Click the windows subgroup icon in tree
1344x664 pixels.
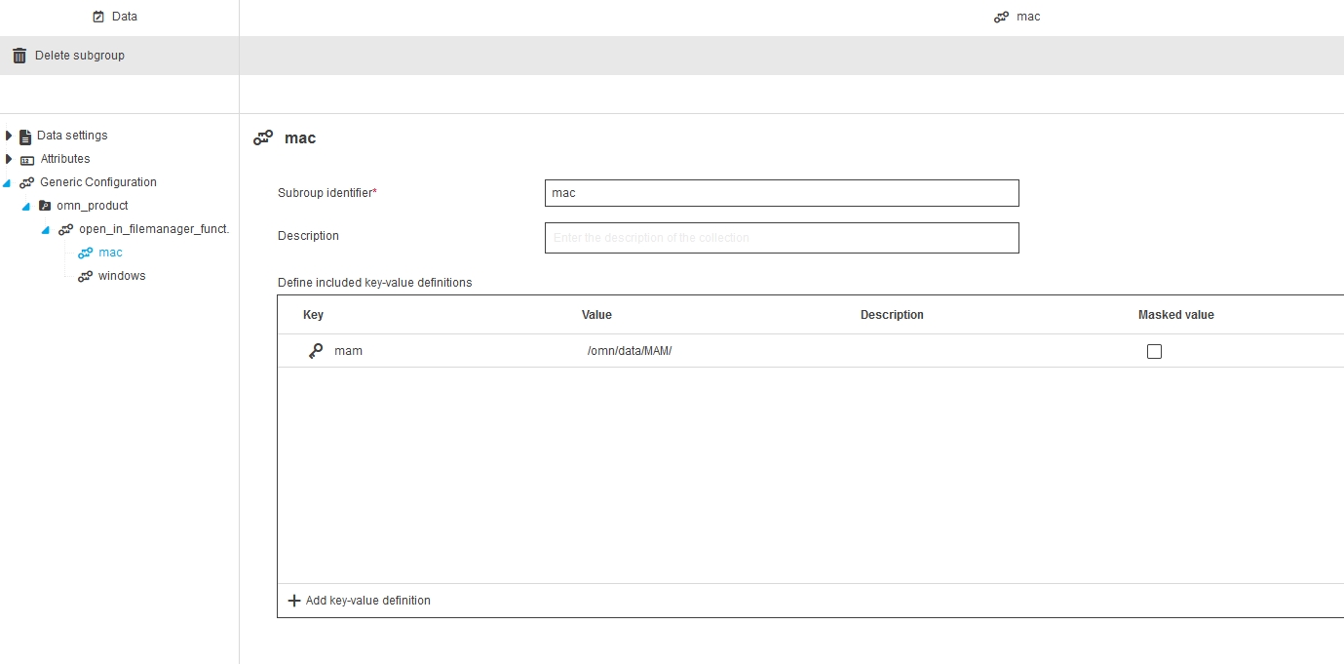pyautogui.click(x=86, y=276)
